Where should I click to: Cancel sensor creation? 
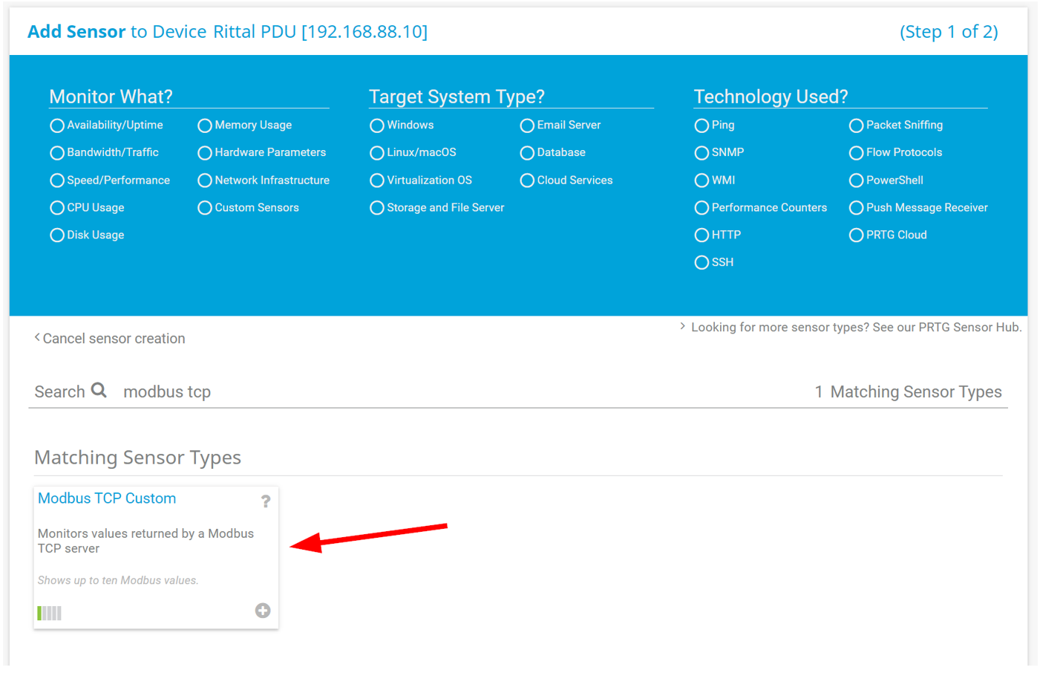pos(113,339)
